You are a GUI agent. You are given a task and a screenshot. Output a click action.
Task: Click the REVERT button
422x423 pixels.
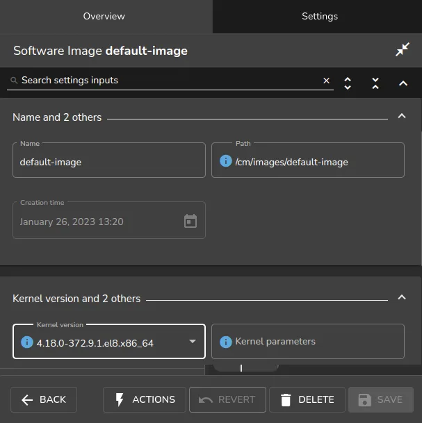227,400
